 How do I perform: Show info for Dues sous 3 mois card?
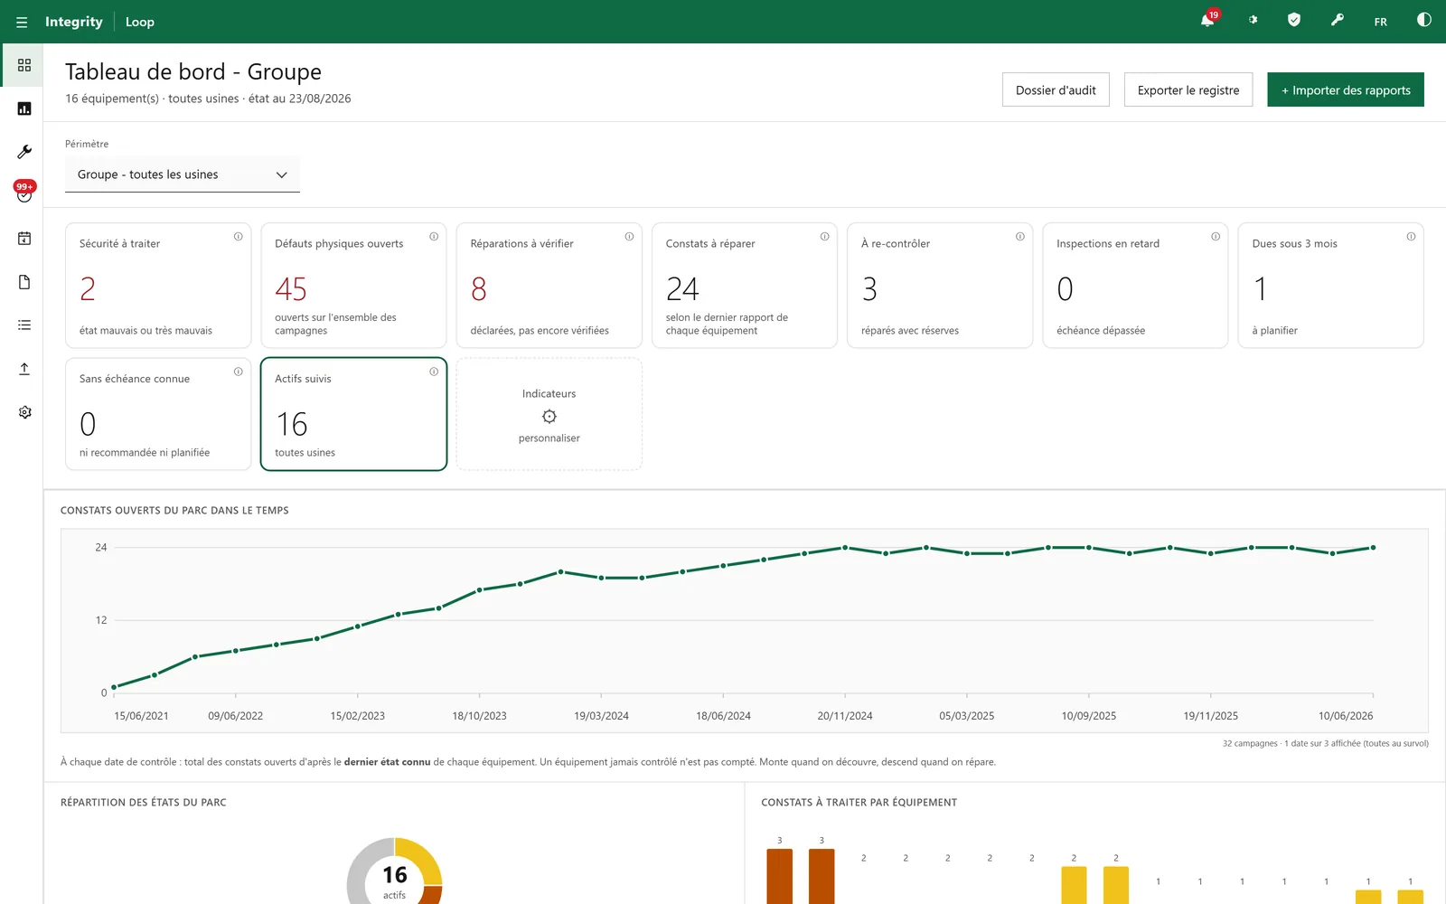pyautogui.click(x=1411, y=237)
